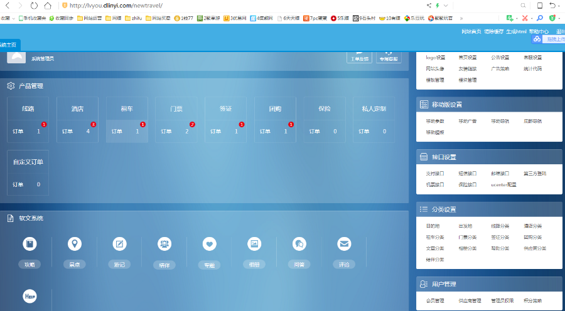
Task: Click the 分类设置 list icon
Action: (424, 209)
